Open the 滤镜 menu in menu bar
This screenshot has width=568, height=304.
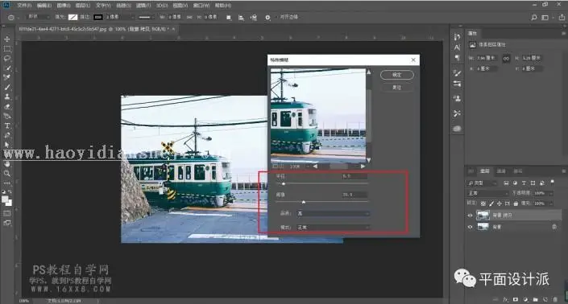pyautogui.click(x=143, y=6)
